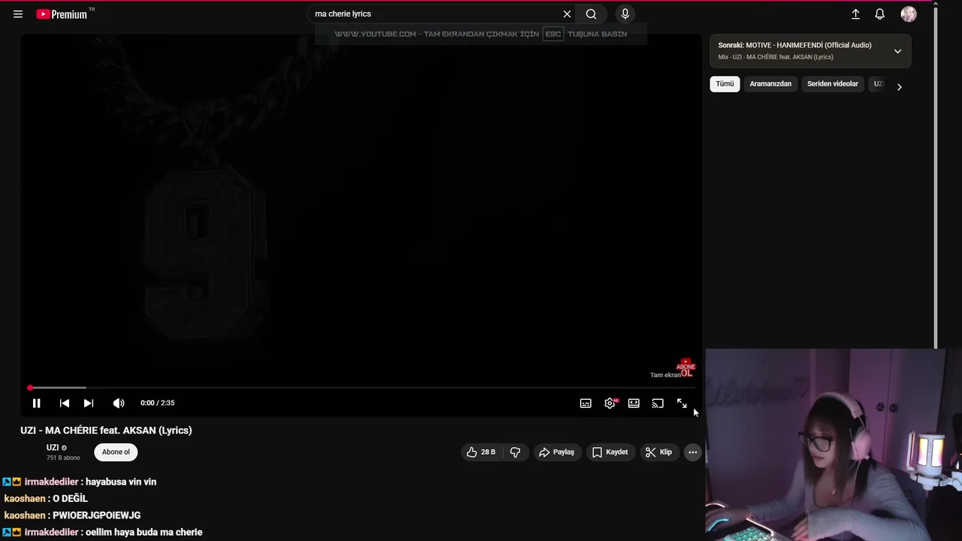Open the YouTube guide hamburger menu
The height and width of the screenshot is (541, 962).
click(x=18, y=14)
